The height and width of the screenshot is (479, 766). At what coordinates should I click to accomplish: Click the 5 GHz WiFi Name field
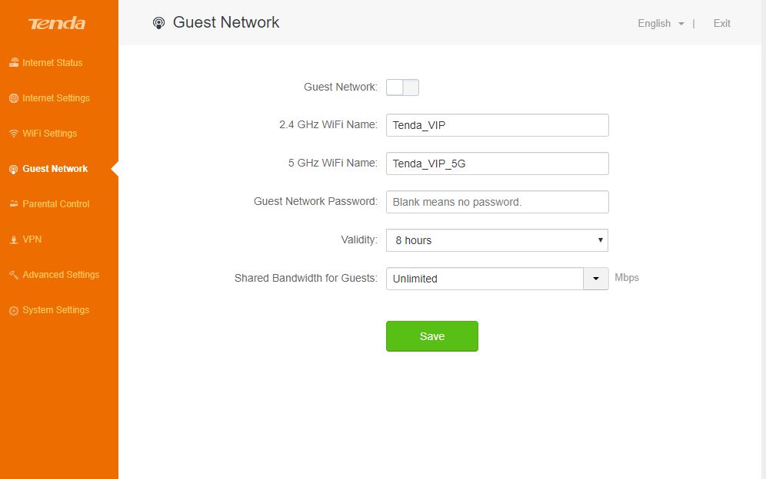(x=498, y=164)
